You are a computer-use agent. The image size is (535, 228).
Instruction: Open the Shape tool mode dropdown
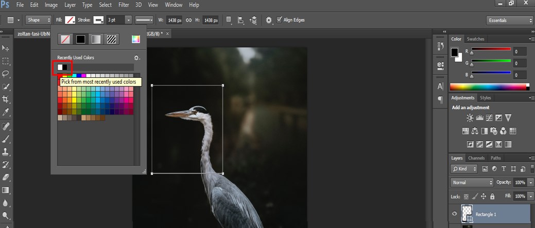[39, 20]
